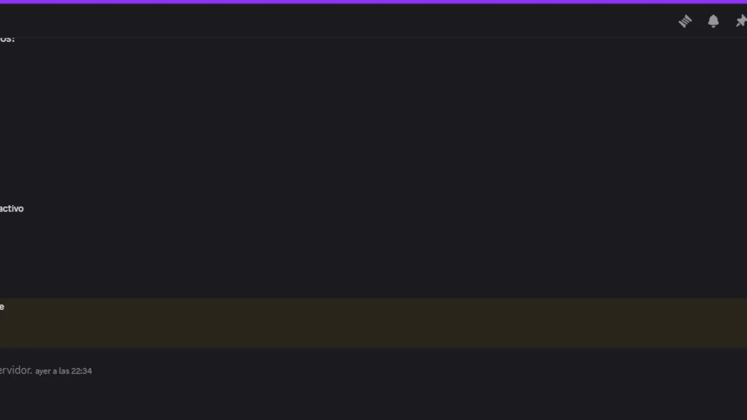Click the purple bar at the top
The height and width of the screenshot is (420, 747).
pyautogui.click(x=373, y=2)
